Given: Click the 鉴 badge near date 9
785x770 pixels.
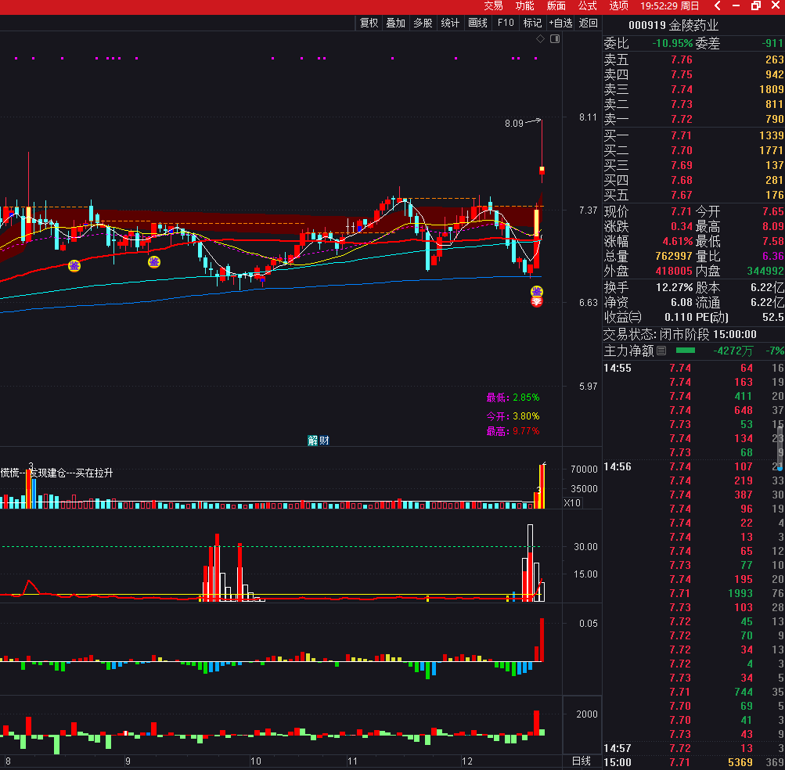Looking at the screenshot, I should 155,261.
